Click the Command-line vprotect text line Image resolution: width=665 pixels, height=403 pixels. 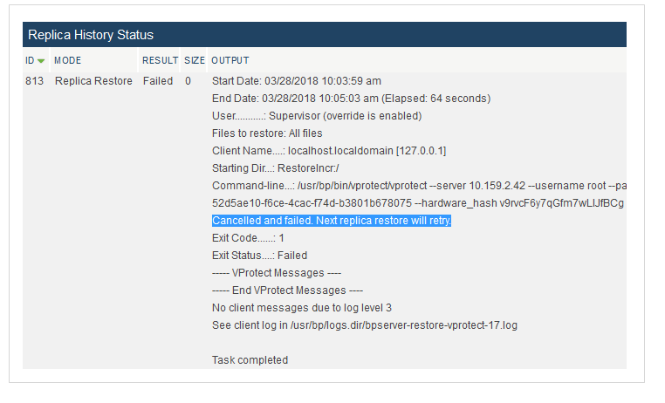pos(419,186)
